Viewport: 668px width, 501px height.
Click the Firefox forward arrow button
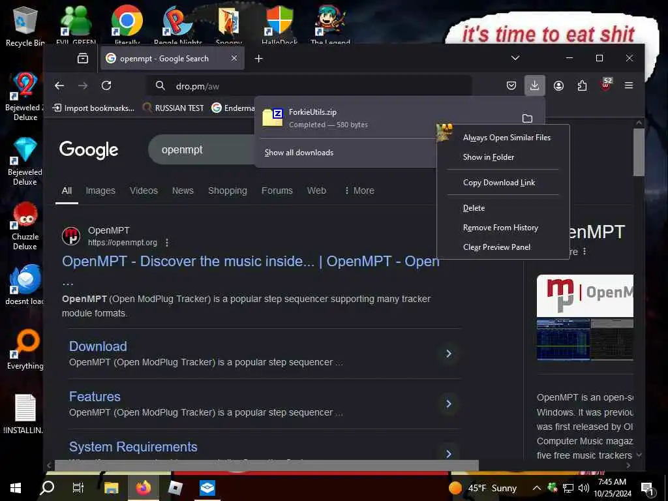(x=83, y=85)
